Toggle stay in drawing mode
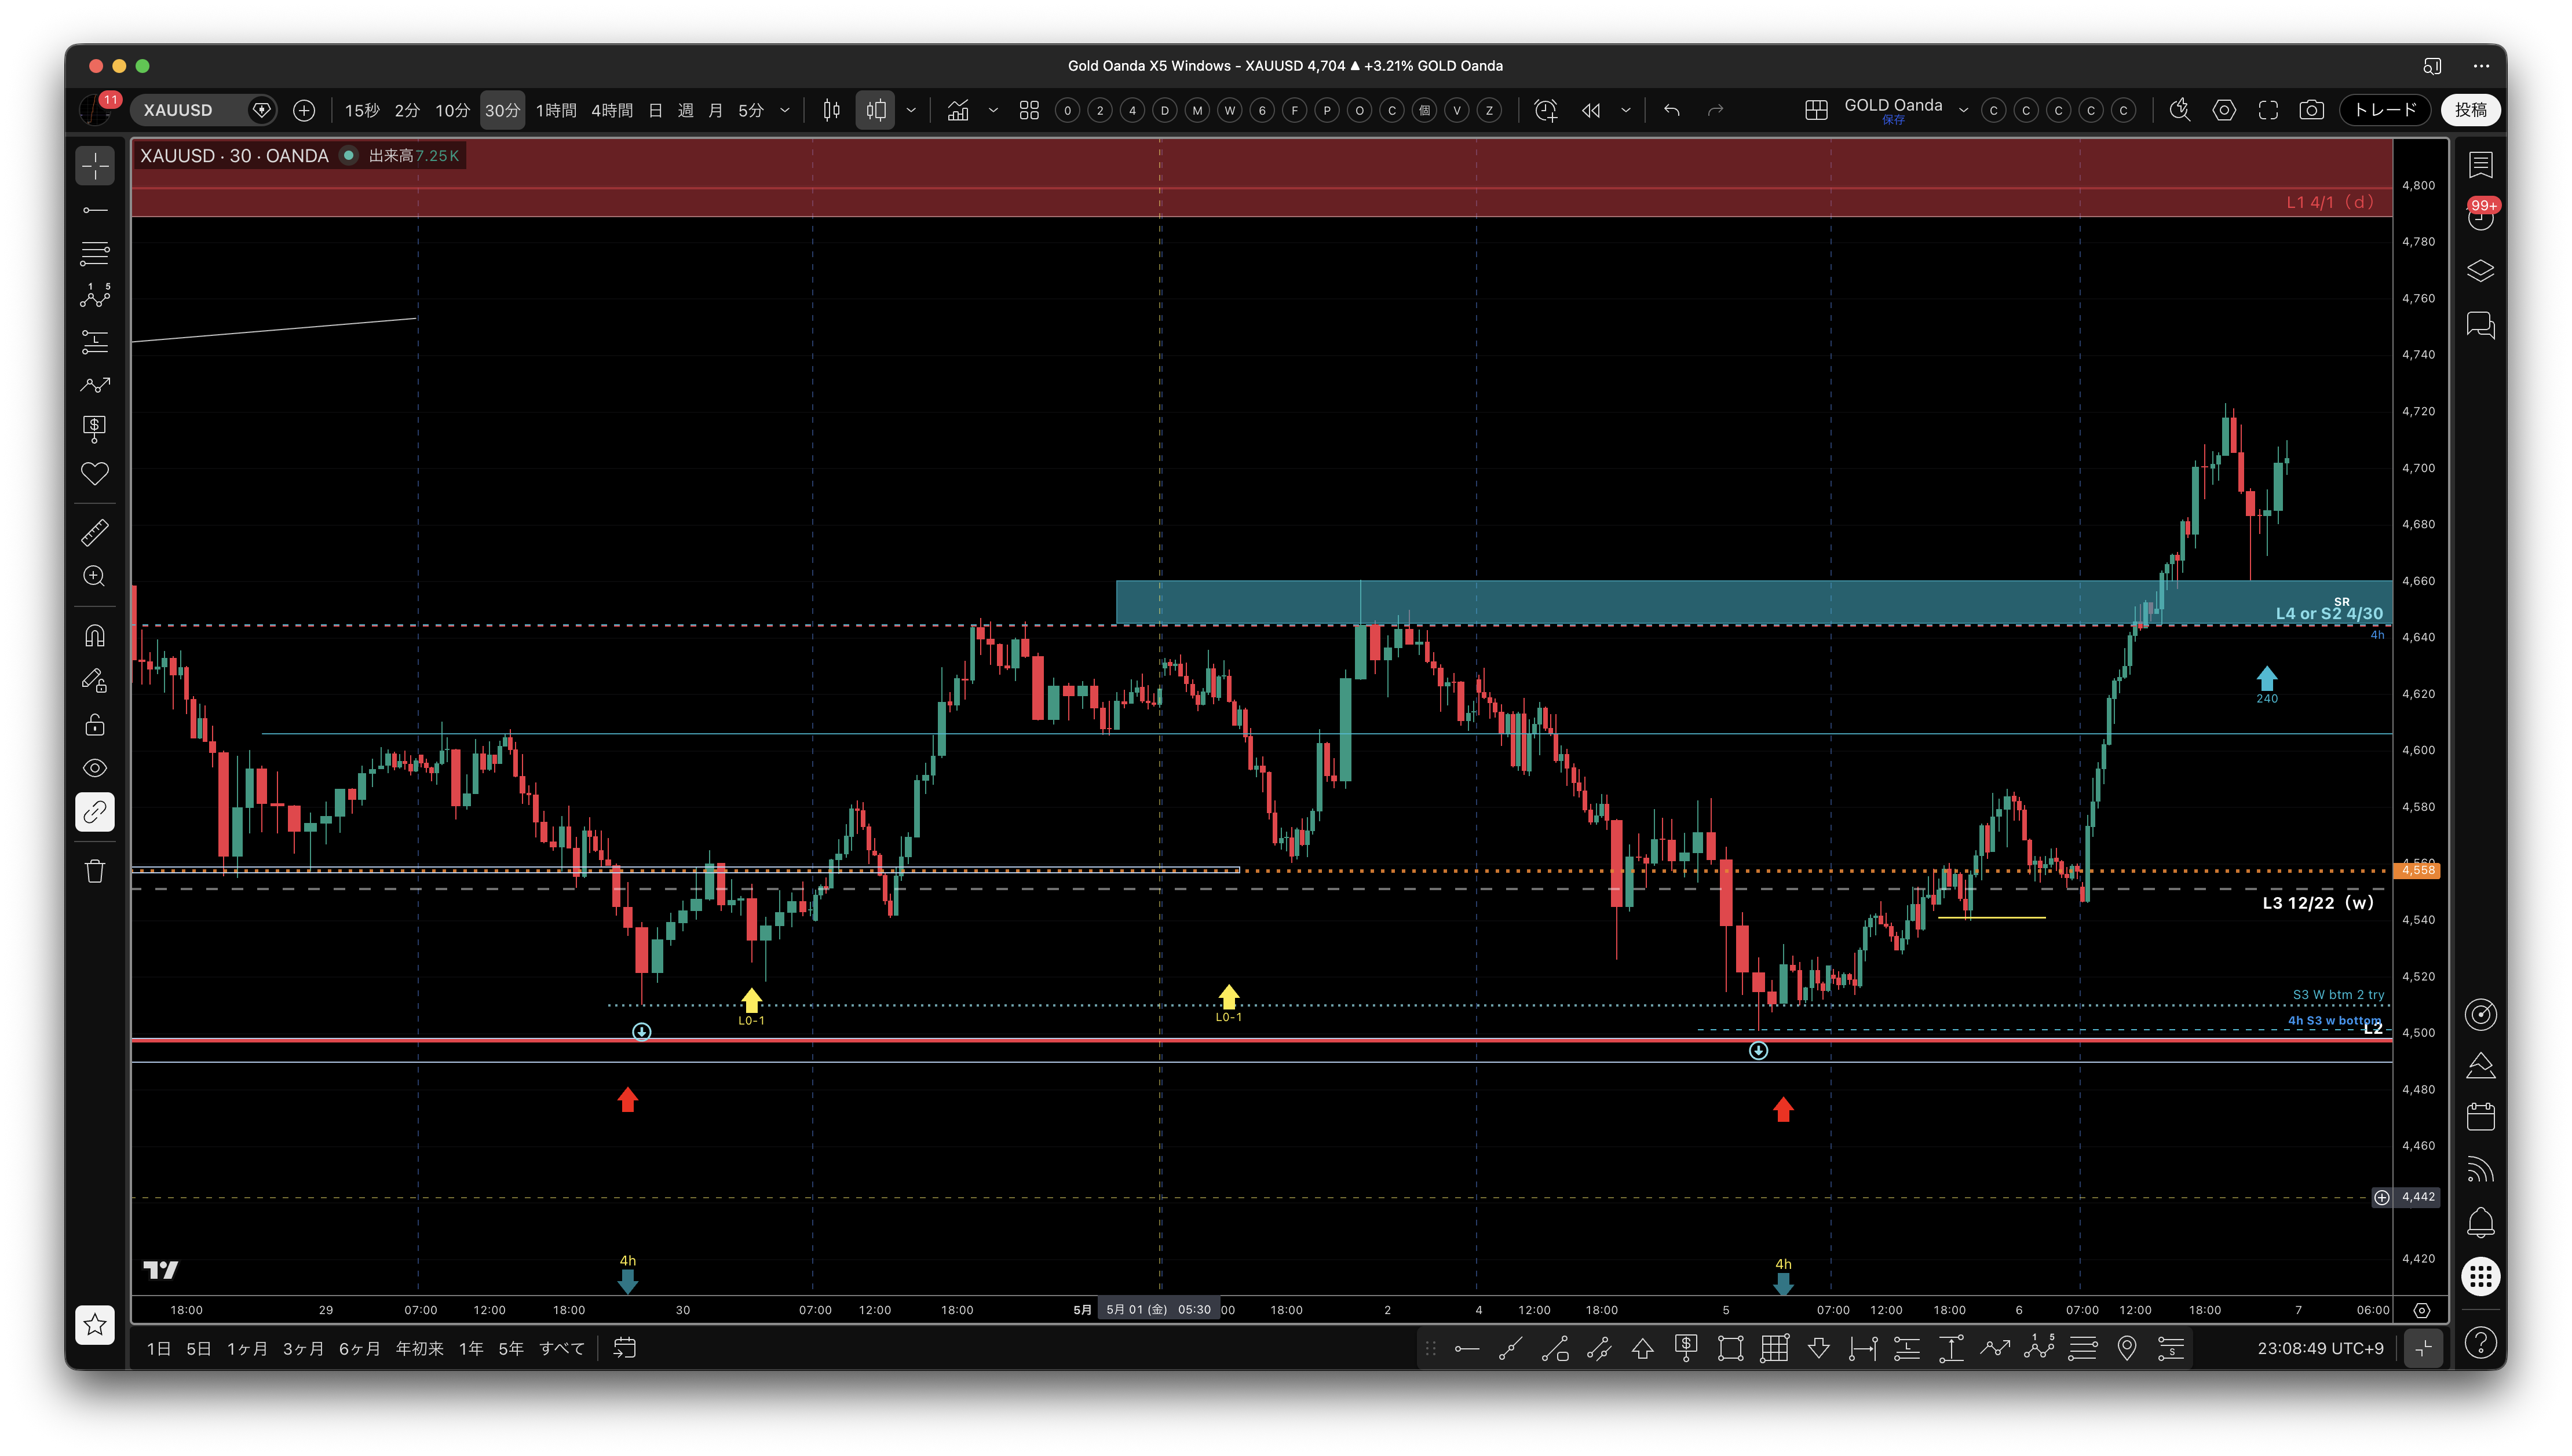 point(95,680)
